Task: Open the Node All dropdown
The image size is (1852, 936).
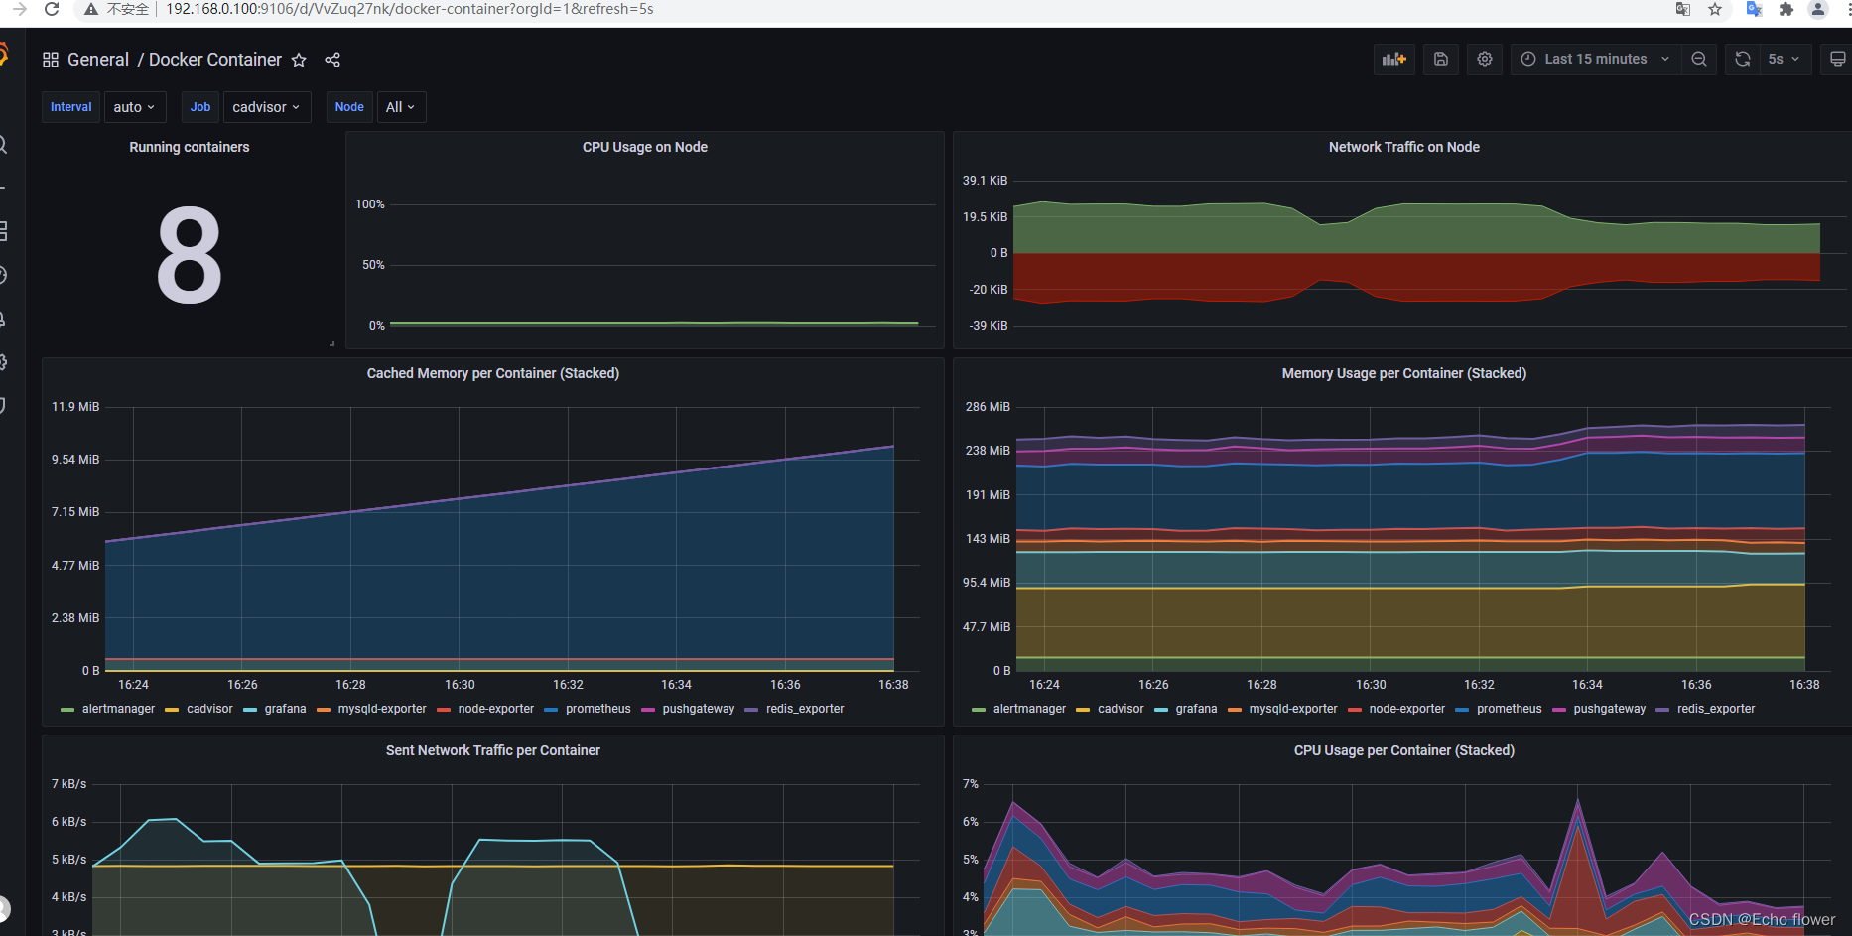Action: click(x=401, y=107)
